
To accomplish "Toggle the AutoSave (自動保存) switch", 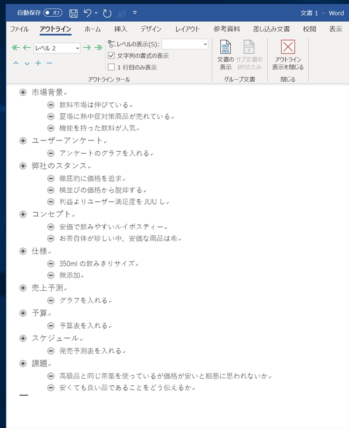I will pyautogui.click(x=53, y=13).
